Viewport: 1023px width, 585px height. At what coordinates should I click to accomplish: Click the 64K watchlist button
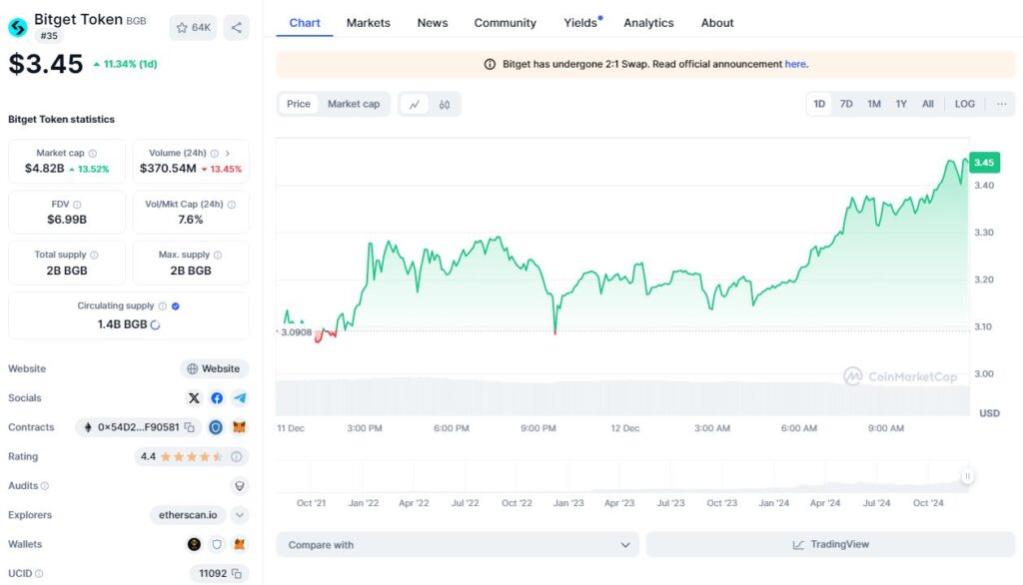[x=193, y=27]
